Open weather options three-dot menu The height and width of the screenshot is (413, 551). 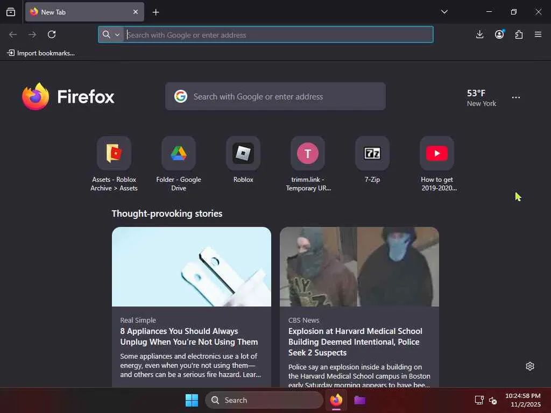pyautogui.click(x=516, y=97)
